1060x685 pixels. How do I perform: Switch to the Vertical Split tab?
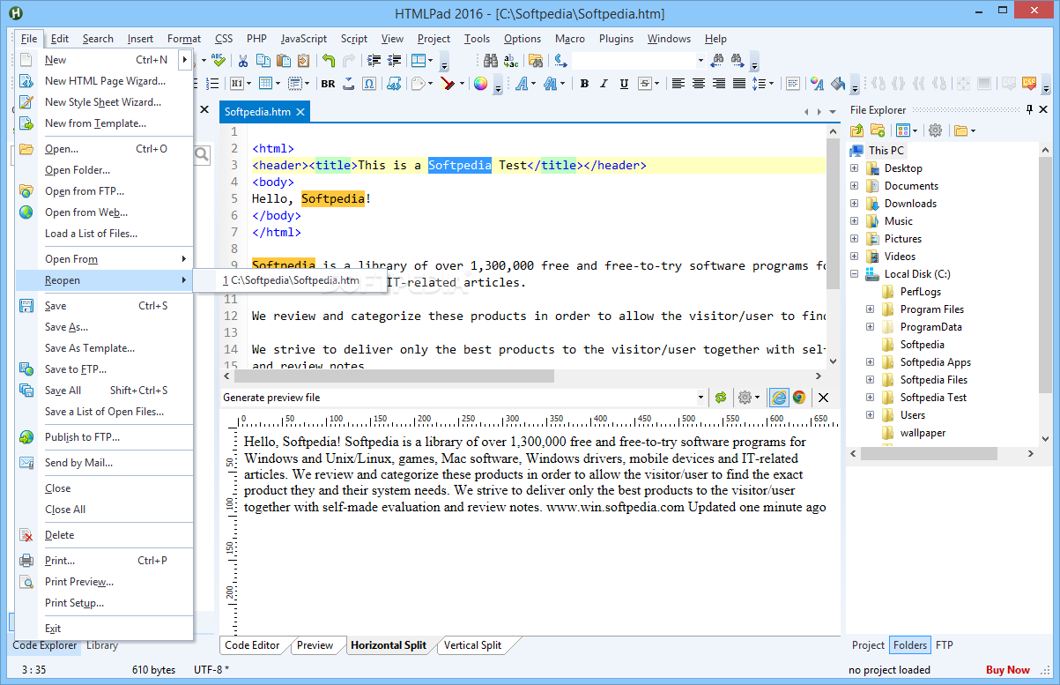472,645
